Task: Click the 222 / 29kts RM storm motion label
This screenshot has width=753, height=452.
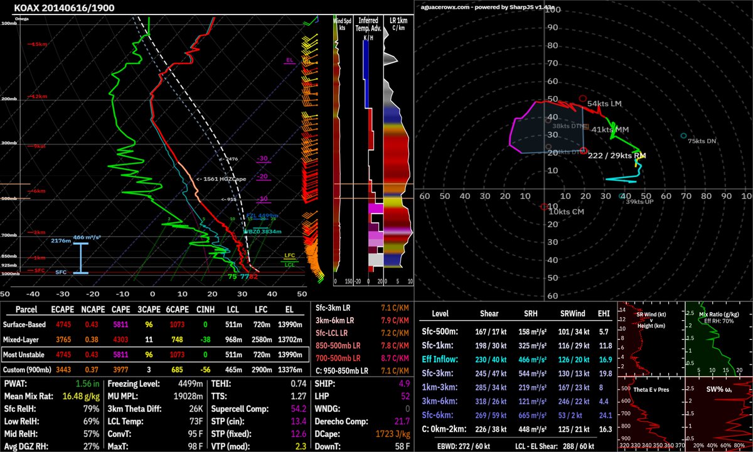Action: click(618, 155)
